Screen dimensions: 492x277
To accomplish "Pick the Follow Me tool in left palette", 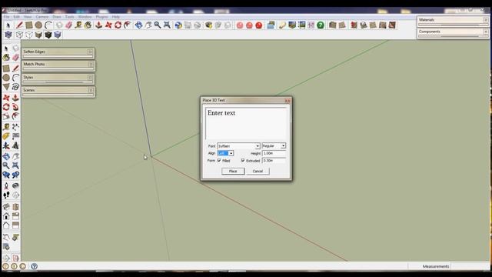I will click(x=15, y=107).
